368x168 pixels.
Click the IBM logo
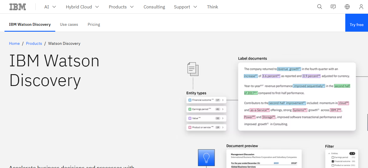coord(17,6)
